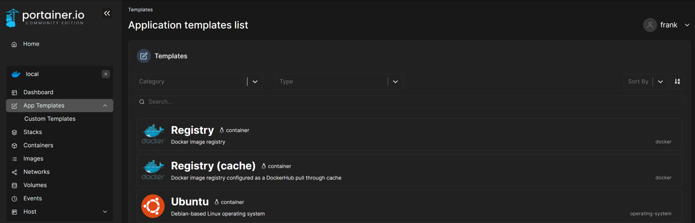The width and height of the screenshot is (695, 223).
Task: Click the Portainer.io logo
Action: pos(45,17)
